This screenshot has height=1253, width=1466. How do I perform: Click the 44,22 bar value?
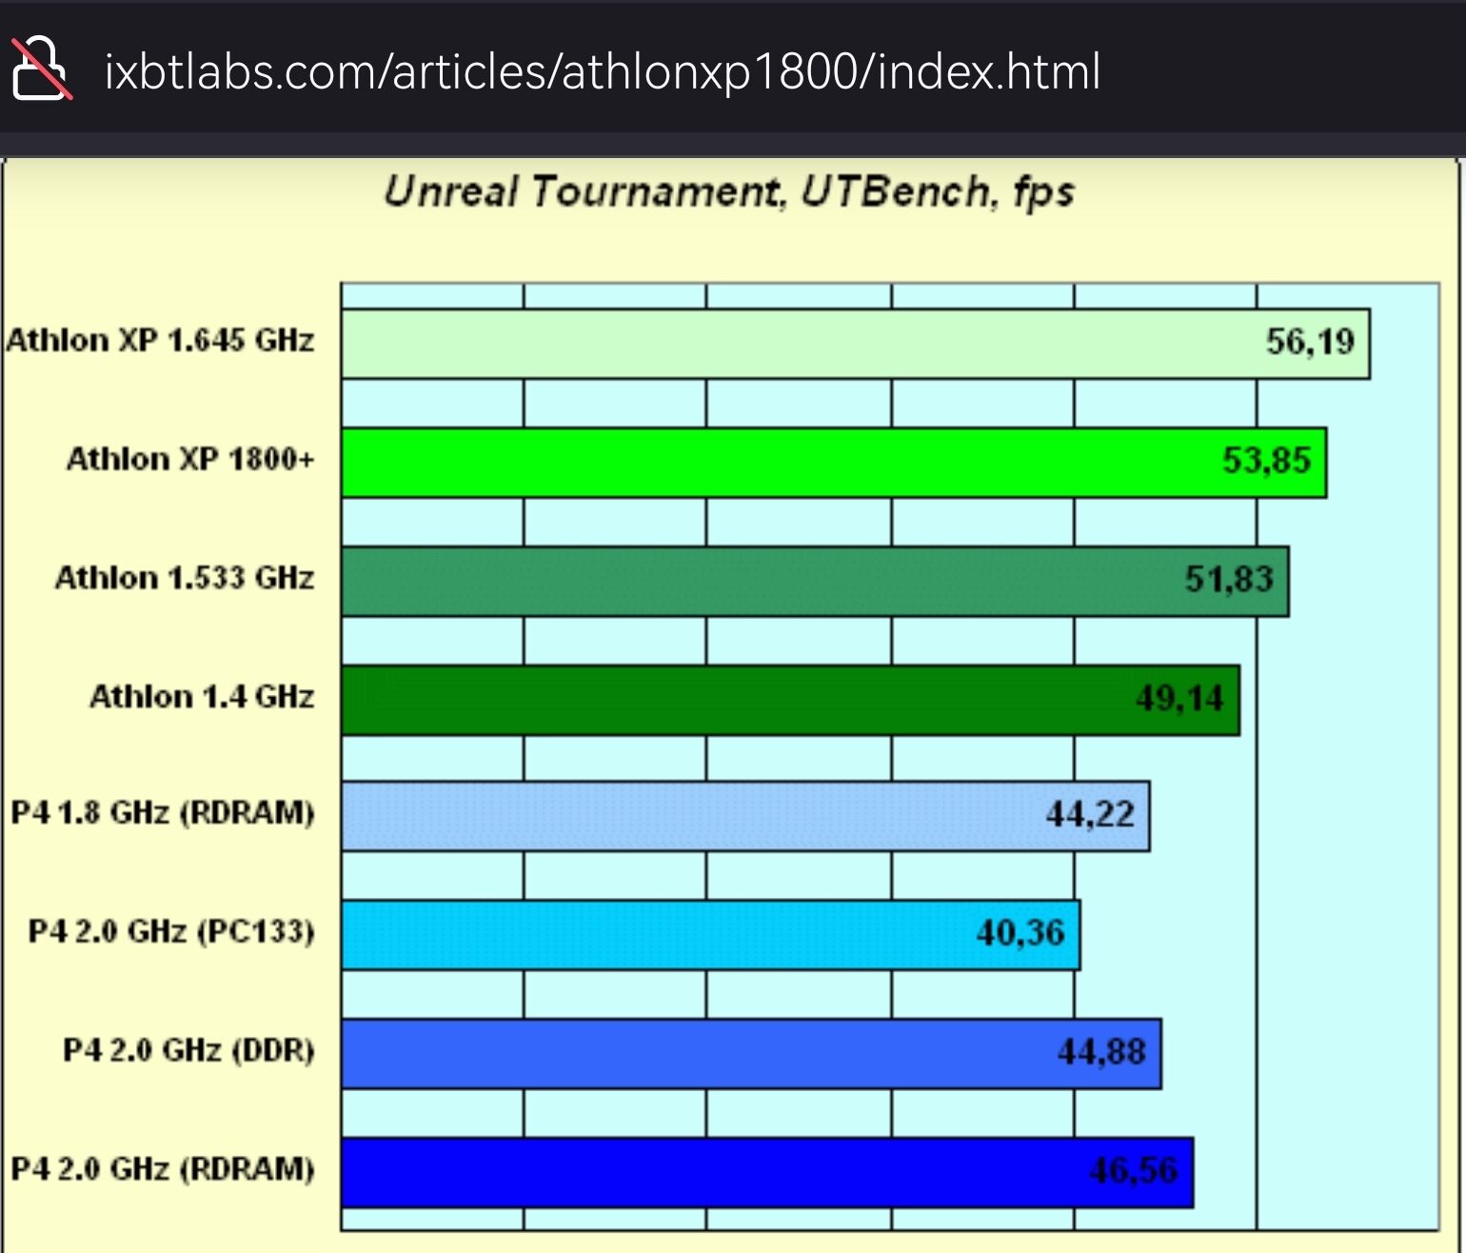(x=1090, y=814)
